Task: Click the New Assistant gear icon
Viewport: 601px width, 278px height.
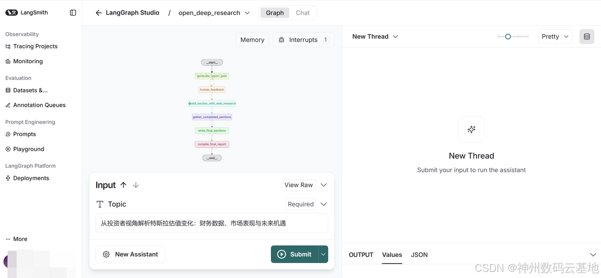Action: pos(106,255)
